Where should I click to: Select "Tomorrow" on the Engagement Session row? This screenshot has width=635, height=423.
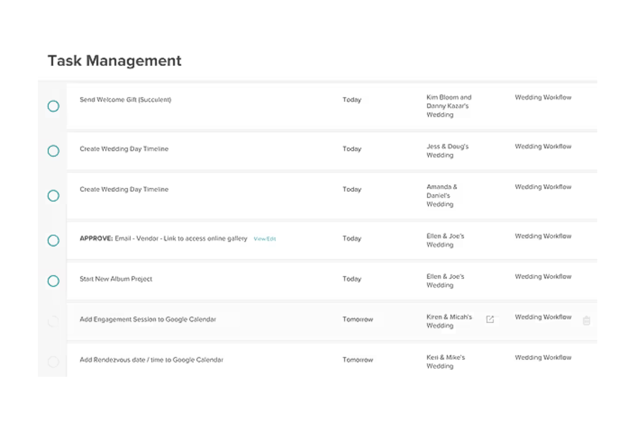[x=358, y=319]
